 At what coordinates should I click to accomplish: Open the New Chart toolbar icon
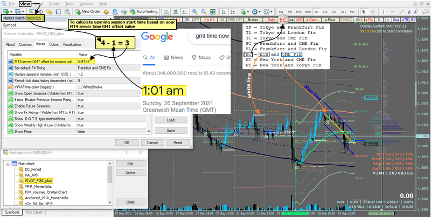6,11
